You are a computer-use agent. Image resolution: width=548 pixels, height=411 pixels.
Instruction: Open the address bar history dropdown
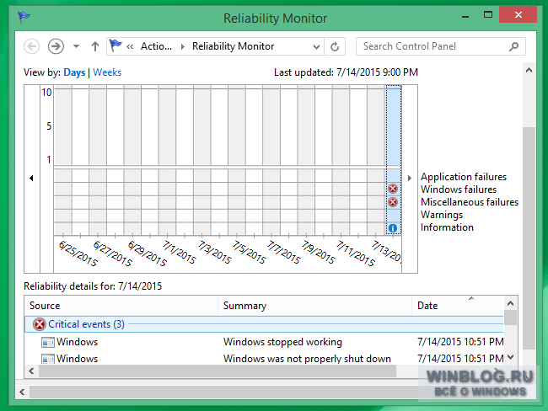coord(316,47)
